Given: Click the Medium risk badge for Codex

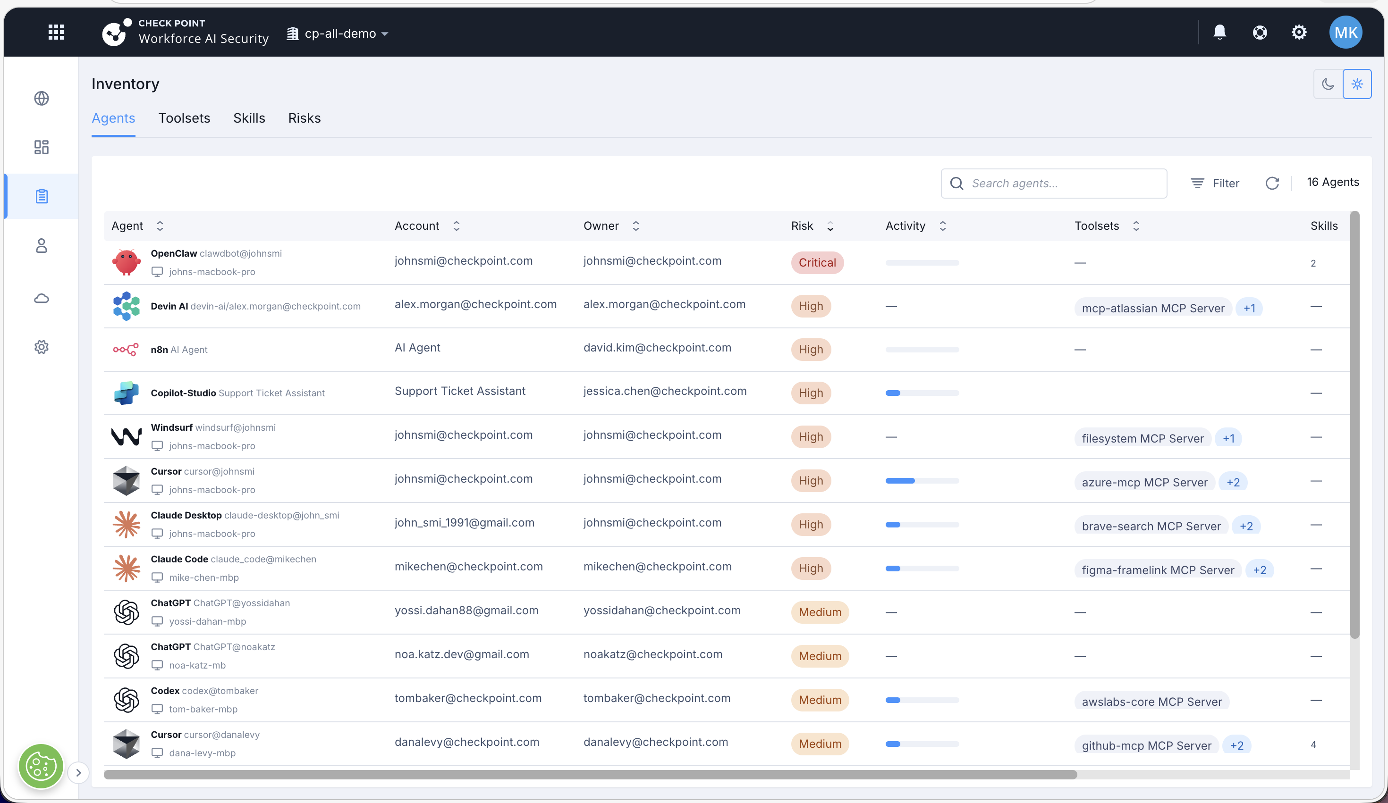Looking at the screenshot, I should point(820,700).
